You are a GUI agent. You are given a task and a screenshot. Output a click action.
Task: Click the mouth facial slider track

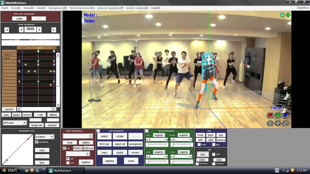coord(182,145)
